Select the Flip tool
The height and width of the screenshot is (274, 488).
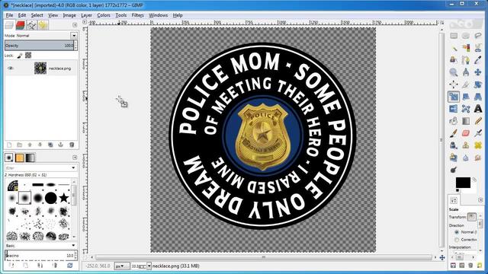coord(454,109)
